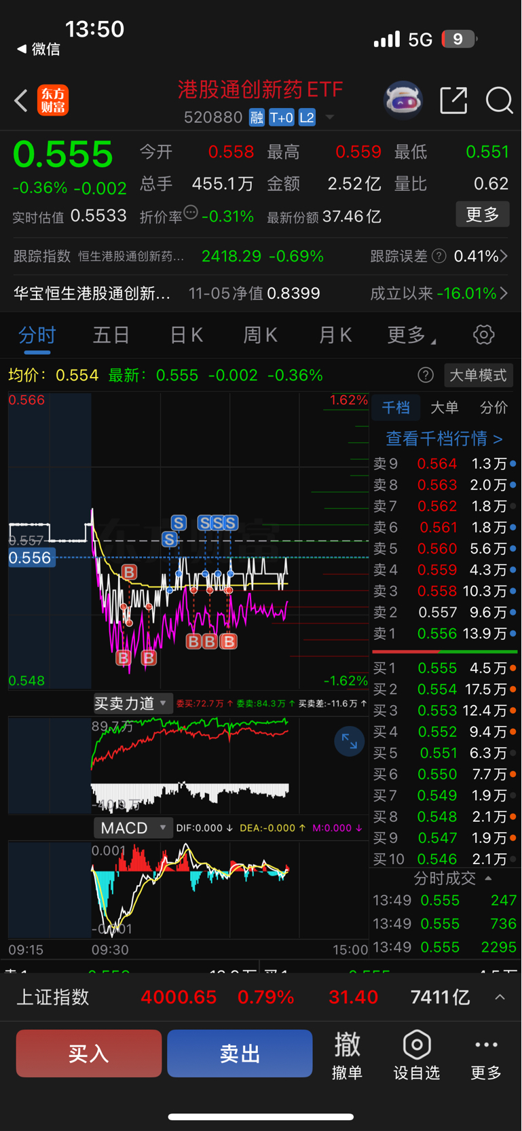This screenshot has width=522, height=1131.
Task: Tap 撤单 cancel order icon
Action: pos(347,1055)
